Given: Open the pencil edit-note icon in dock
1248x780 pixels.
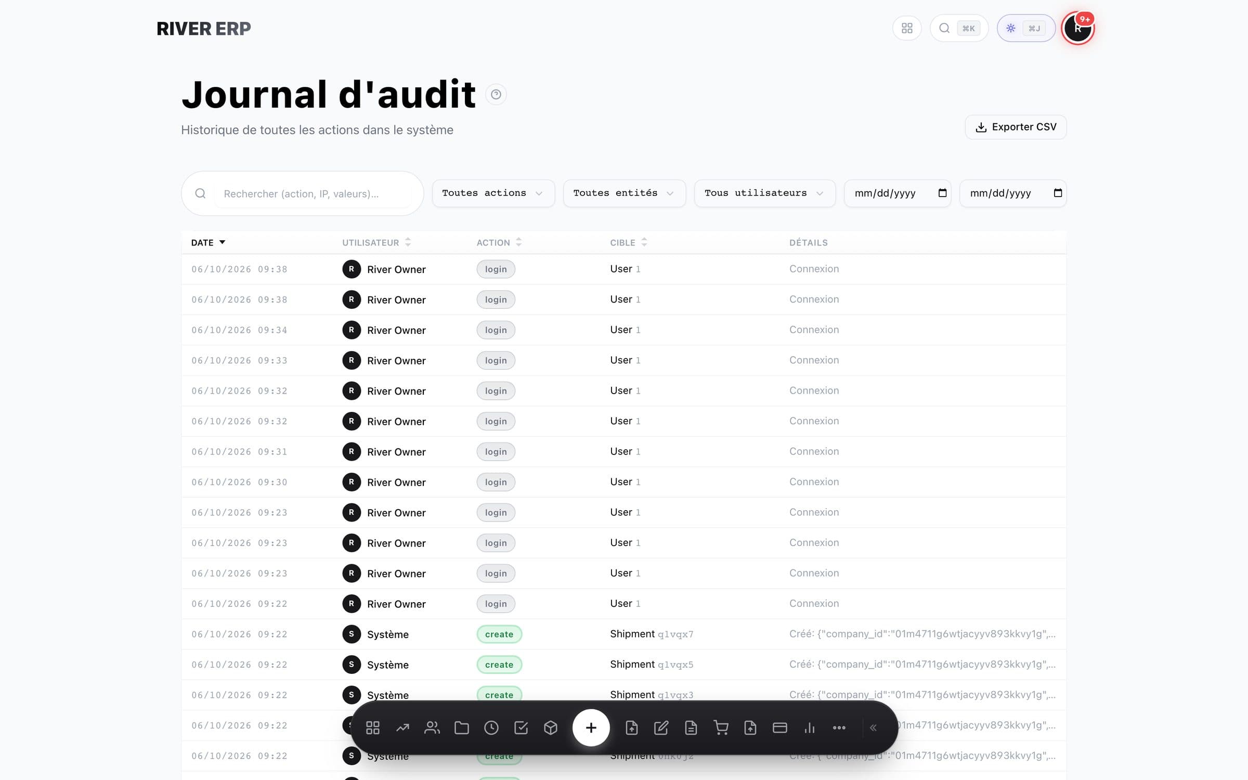Looking at the screenshot, I should coord(661,727).
